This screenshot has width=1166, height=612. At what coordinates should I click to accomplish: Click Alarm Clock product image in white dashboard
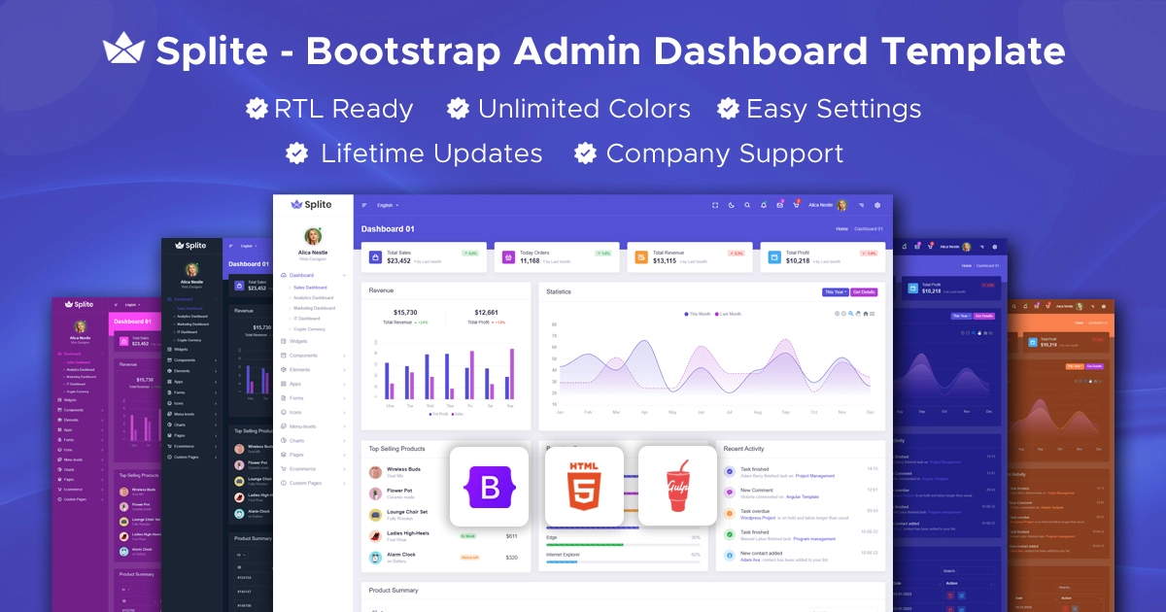(375, 558)
